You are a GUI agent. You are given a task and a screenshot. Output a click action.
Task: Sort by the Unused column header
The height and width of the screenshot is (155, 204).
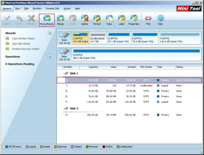point(126,67)
